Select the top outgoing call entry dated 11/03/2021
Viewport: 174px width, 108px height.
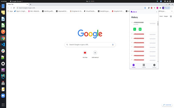(144, 23)
